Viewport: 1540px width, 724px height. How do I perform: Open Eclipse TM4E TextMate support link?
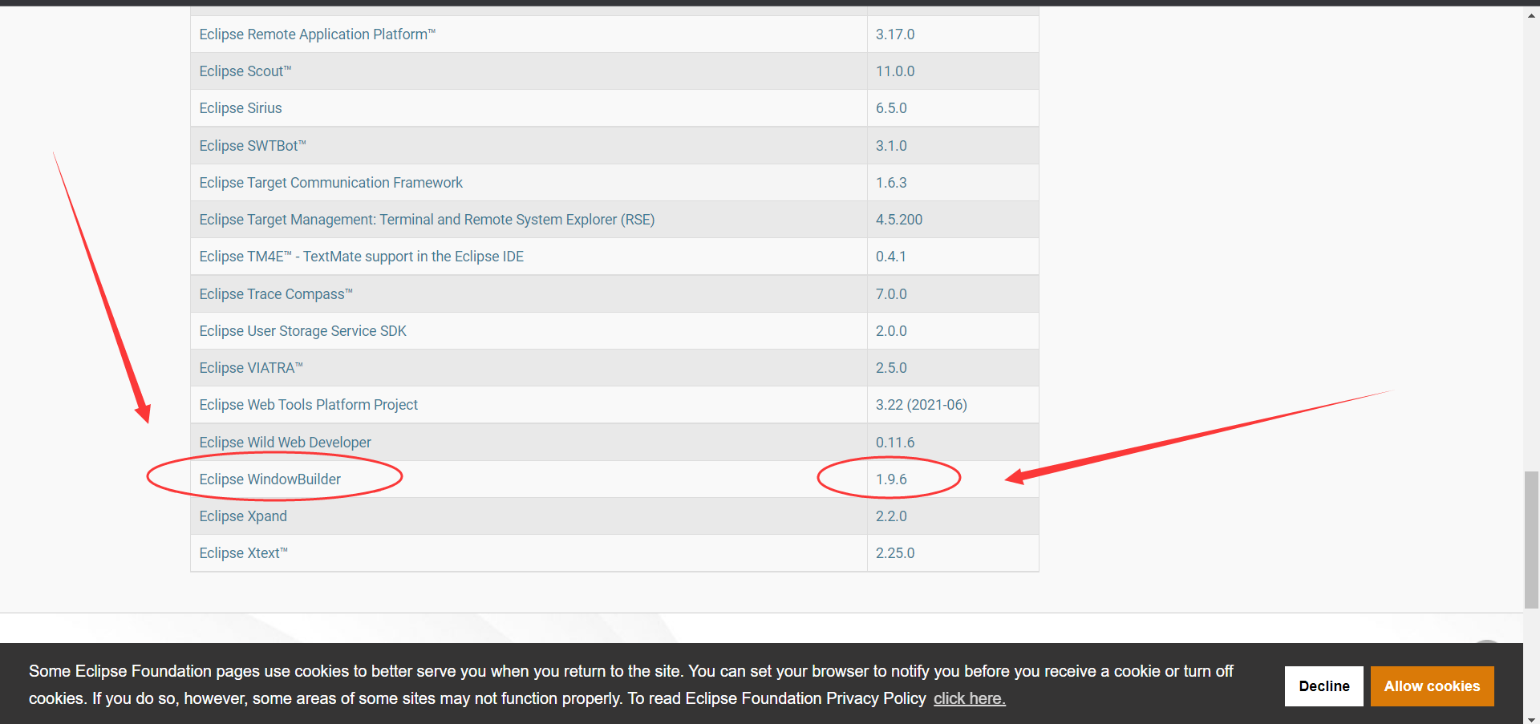361,257
